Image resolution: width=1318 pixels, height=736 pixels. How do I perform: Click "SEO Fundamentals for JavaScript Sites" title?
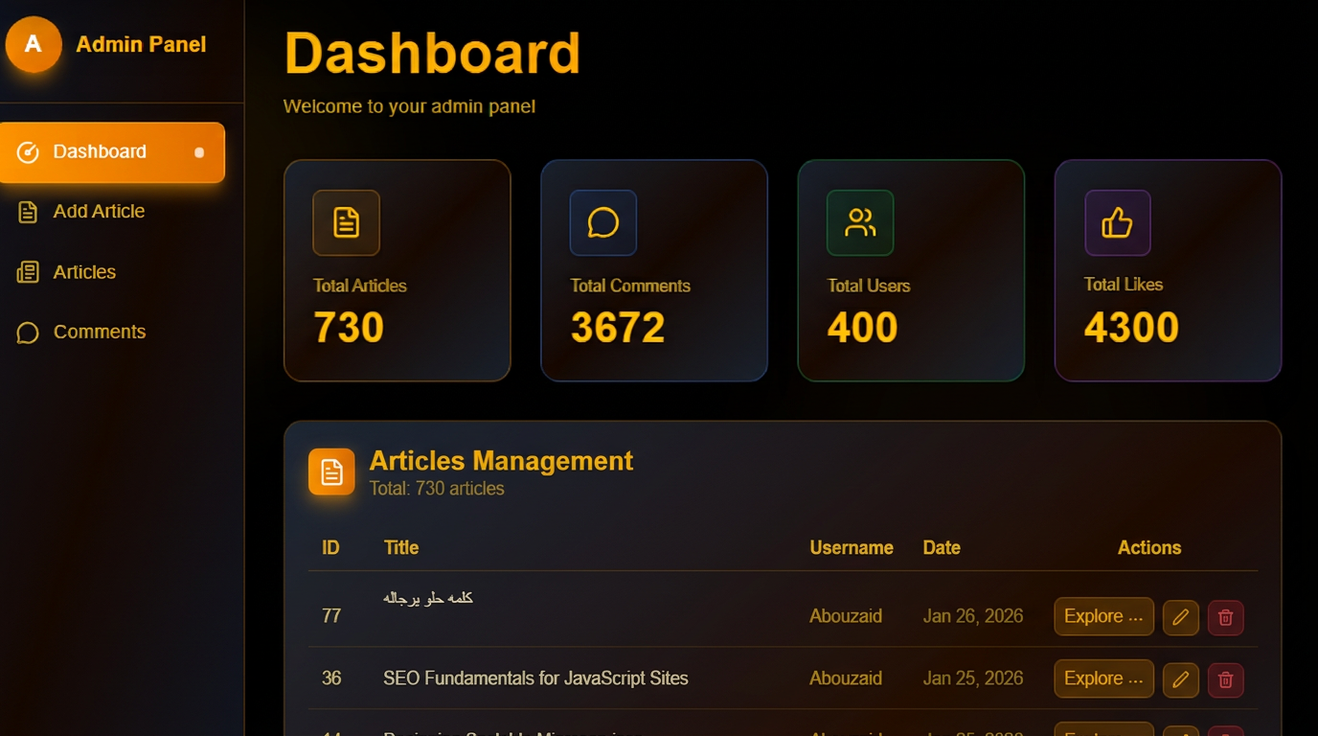(x=535, y=678)
